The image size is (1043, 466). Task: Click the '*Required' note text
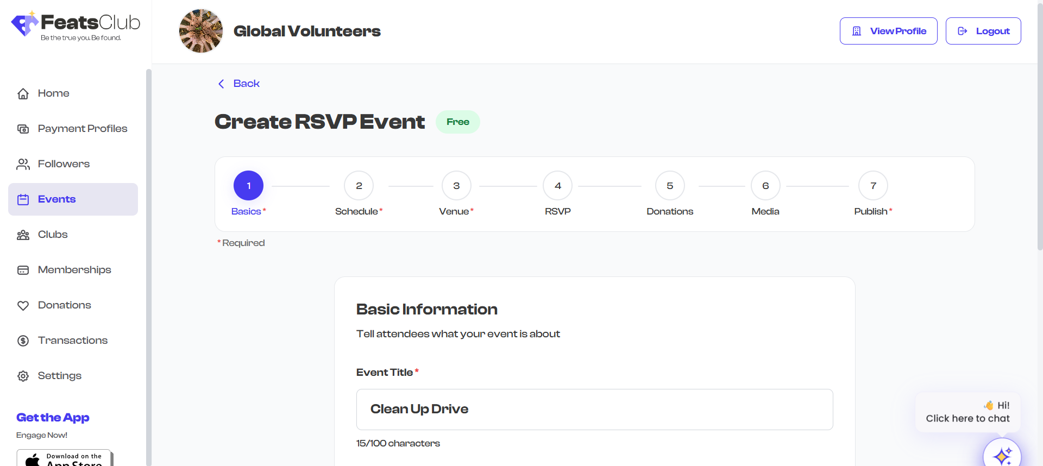click(241, 243)
